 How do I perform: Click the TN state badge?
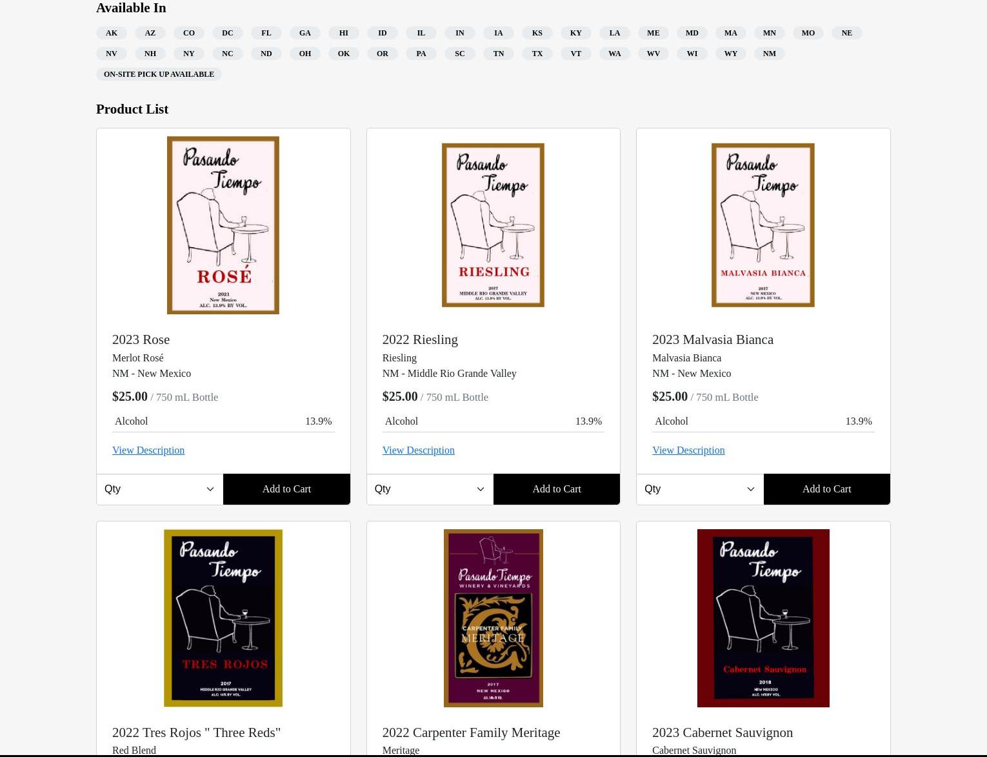coord(499,54)
